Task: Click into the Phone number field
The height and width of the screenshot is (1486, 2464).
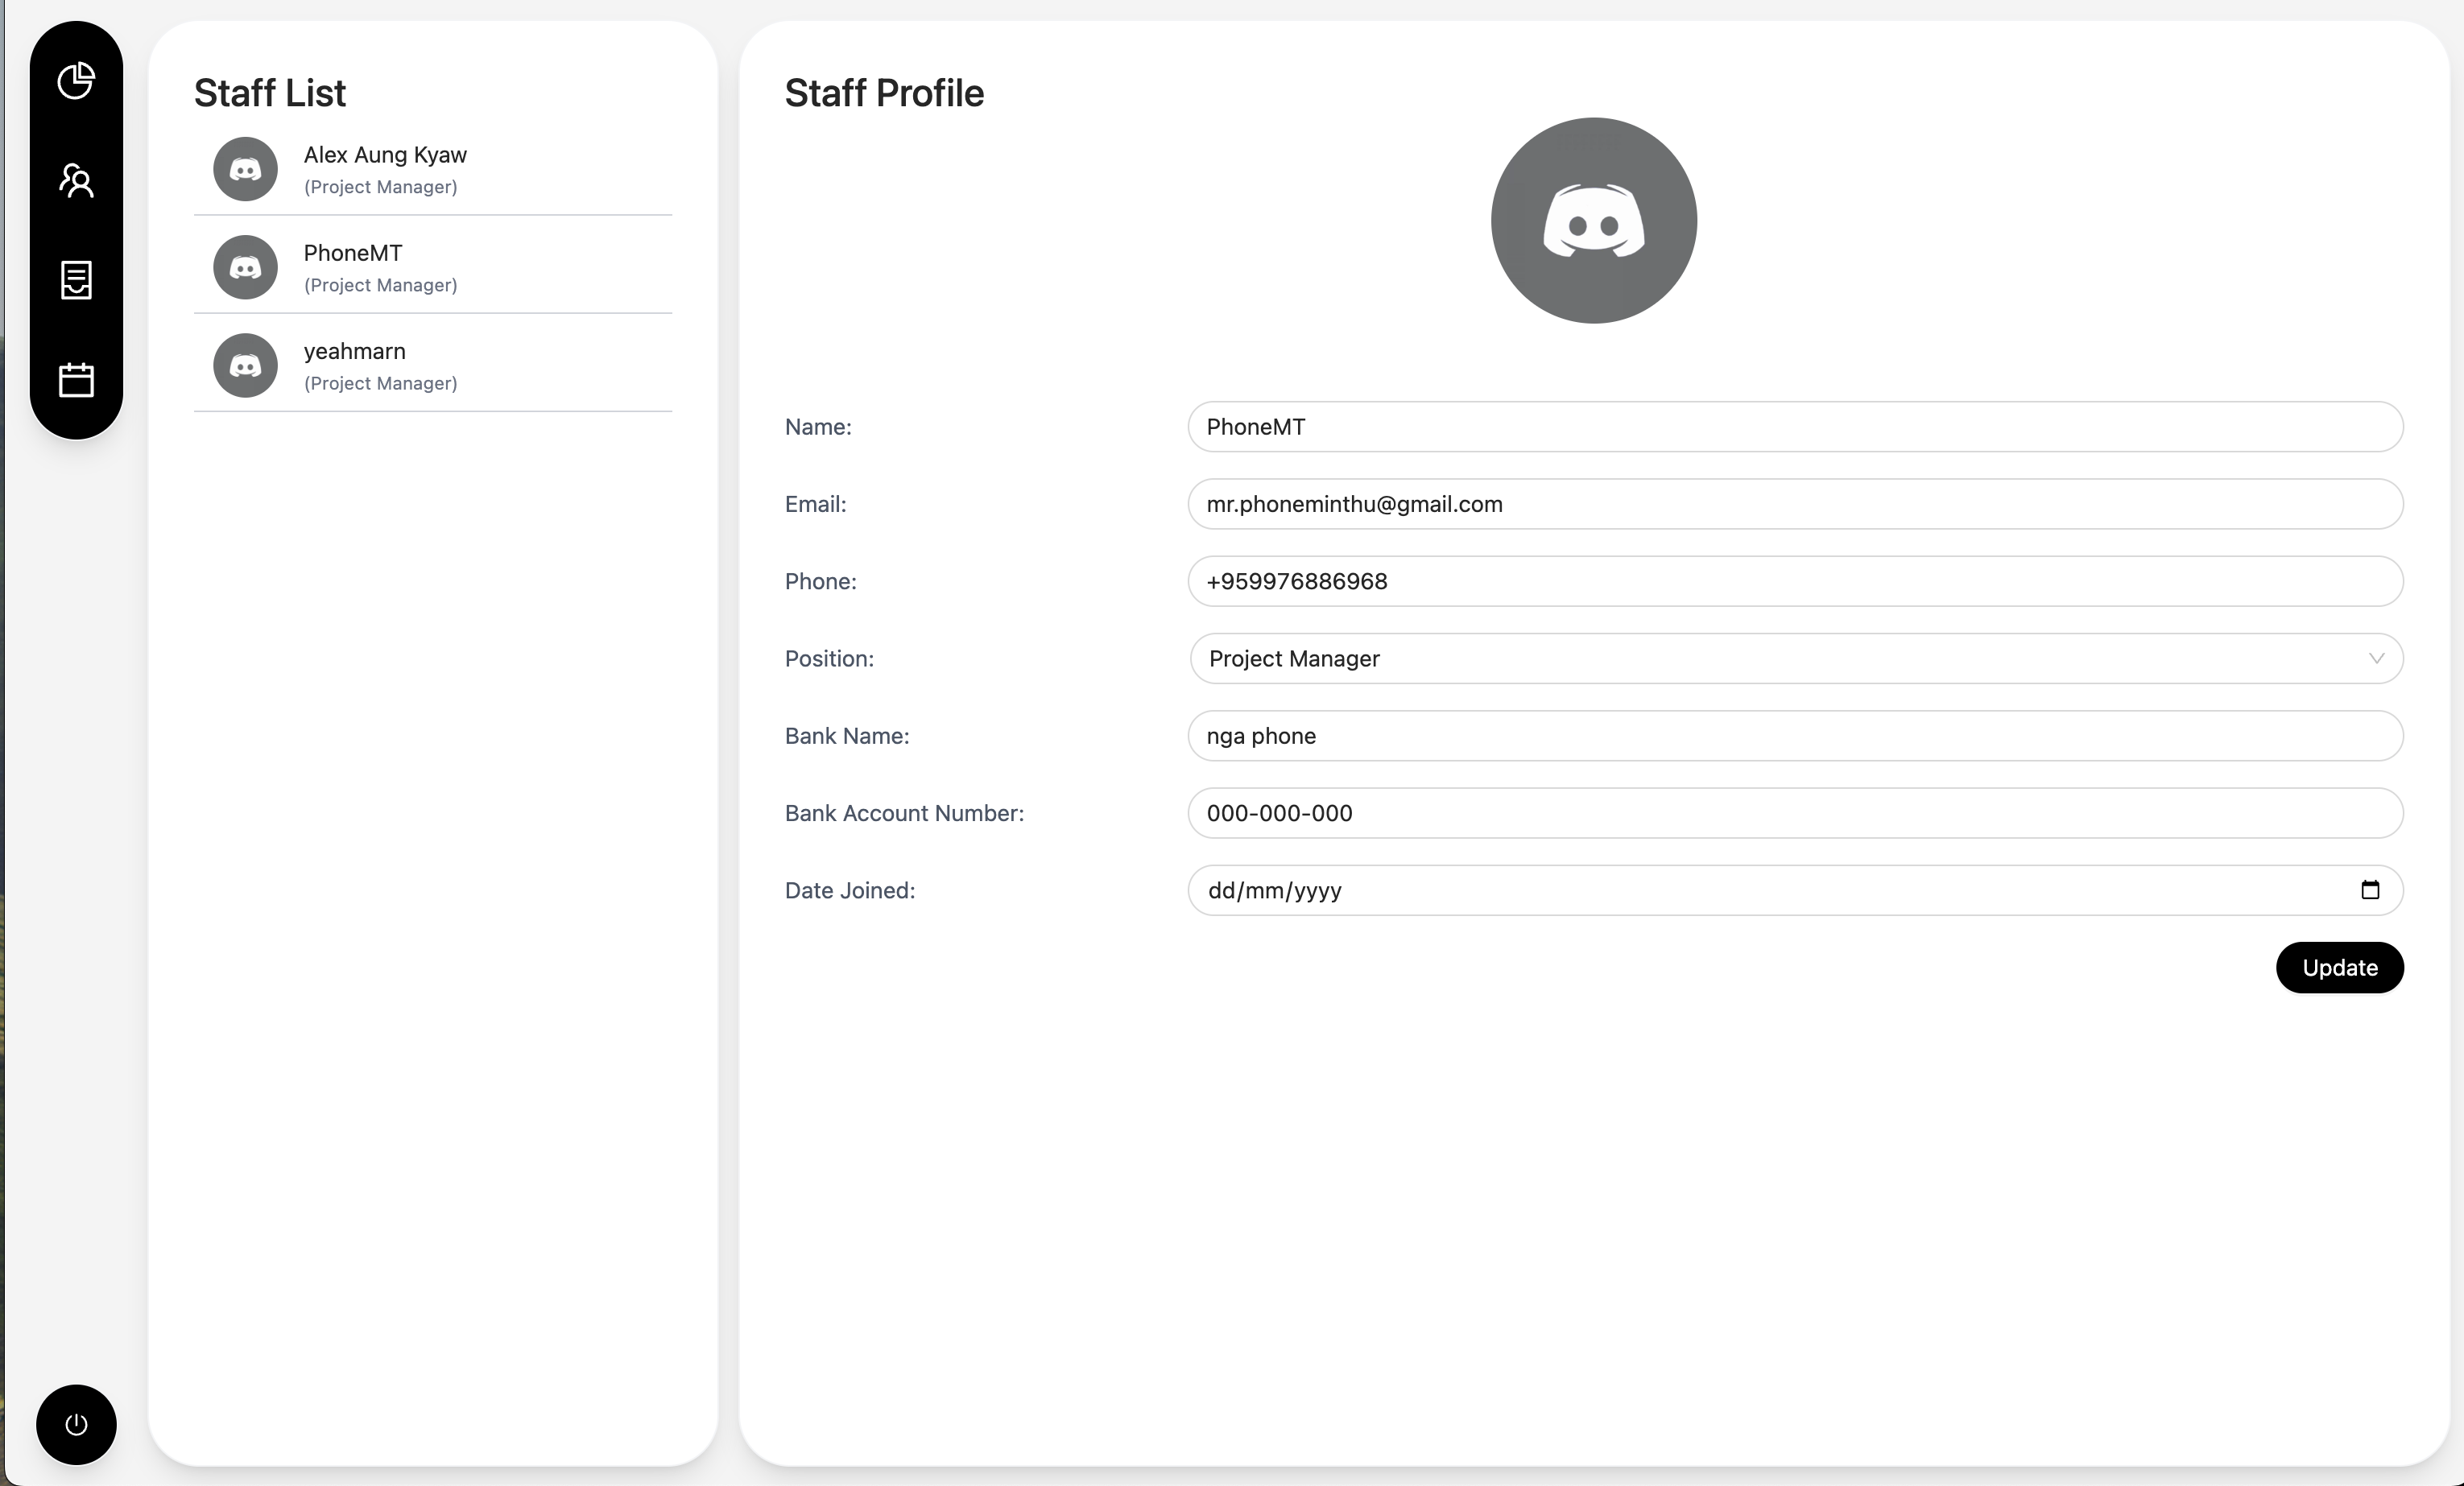Action: click(1794, 581)
